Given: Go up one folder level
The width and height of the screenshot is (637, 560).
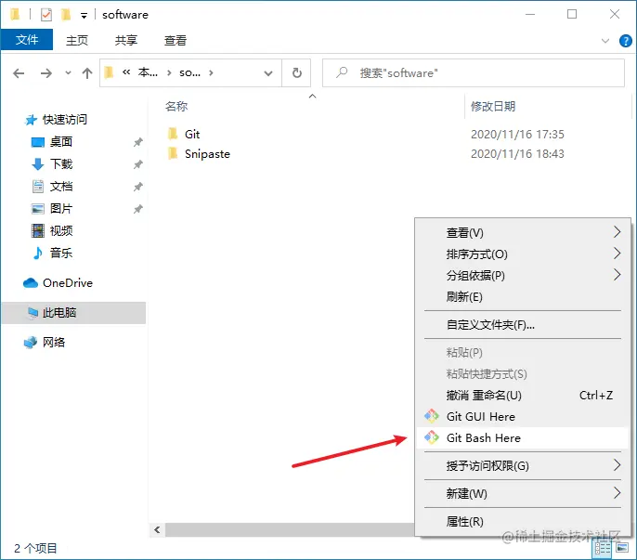Looking at the screenshot, I should pos(87,73).
